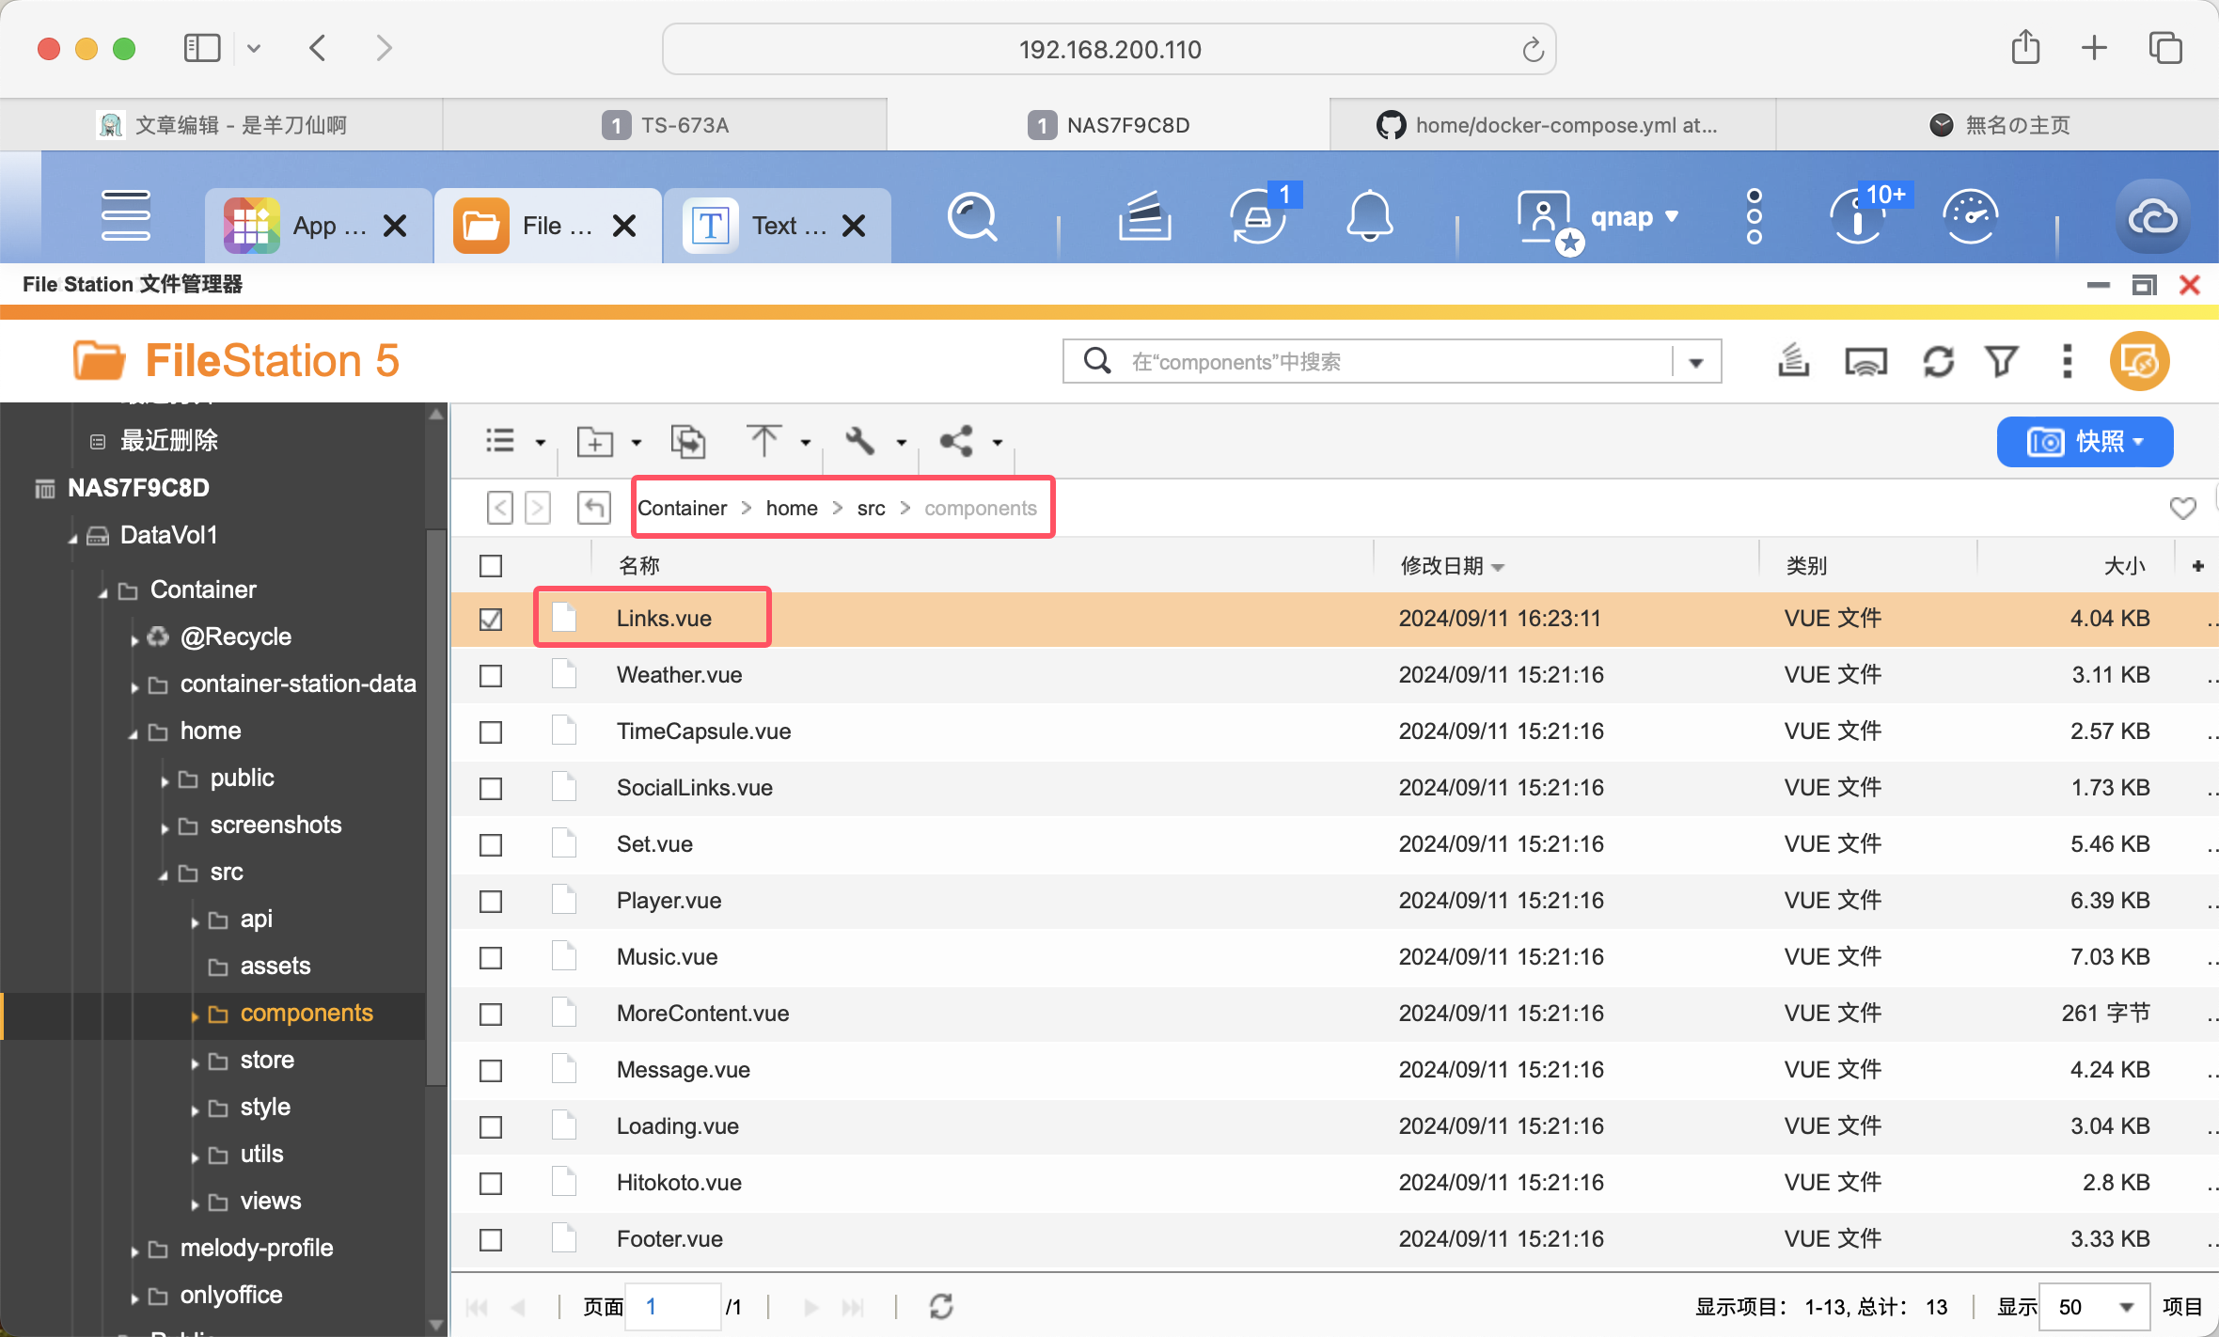Click the share icon

(x=956, y=441)
